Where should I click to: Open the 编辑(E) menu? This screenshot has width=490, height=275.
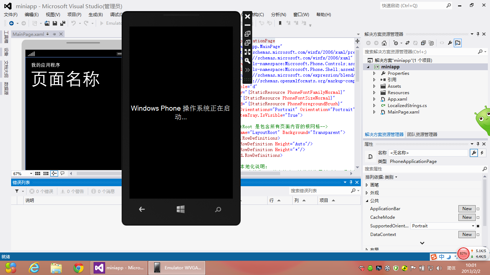point(32,15)
